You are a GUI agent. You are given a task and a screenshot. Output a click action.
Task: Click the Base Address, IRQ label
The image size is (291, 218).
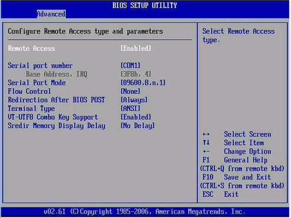click(x=56, y=74)
